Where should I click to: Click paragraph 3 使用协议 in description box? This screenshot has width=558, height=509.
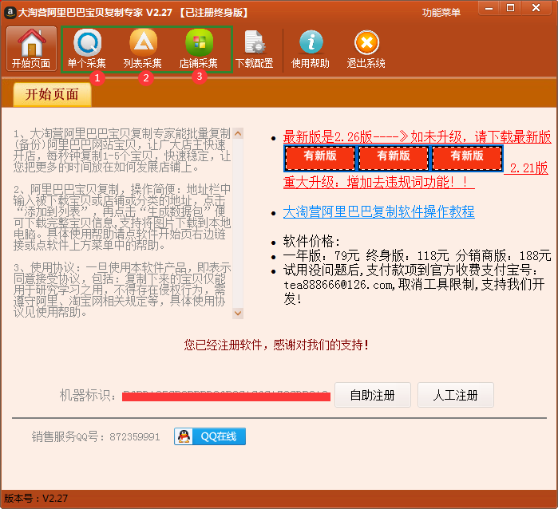click(122, 290)
